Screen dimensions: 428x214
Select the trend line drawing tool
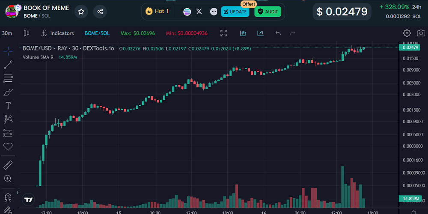click(8, 65)
